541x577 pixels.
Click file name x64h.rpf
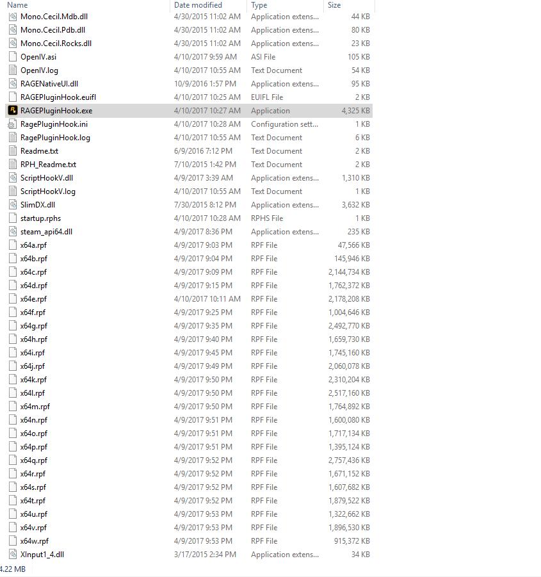(34, 339)
